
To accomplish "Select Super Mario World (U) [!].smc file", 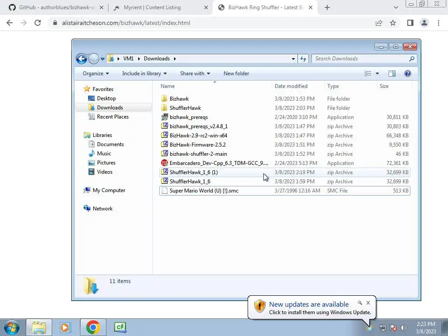I will click(x=284, y=191).
